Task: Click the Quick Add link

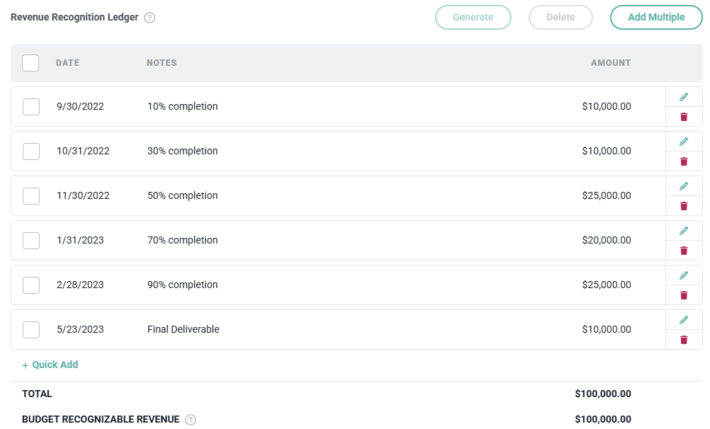Action: pos(50,365)
